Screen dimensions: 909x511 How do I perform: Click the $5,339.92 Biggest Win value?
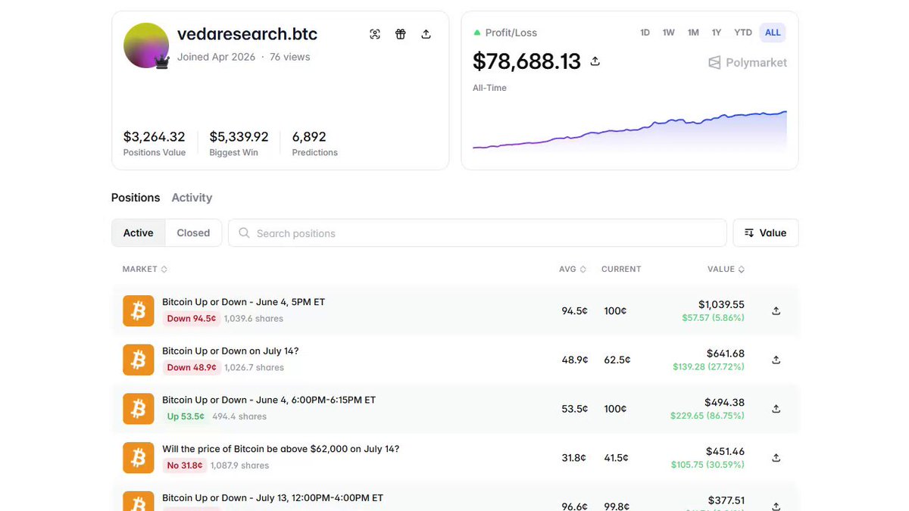tap(239, 137)
